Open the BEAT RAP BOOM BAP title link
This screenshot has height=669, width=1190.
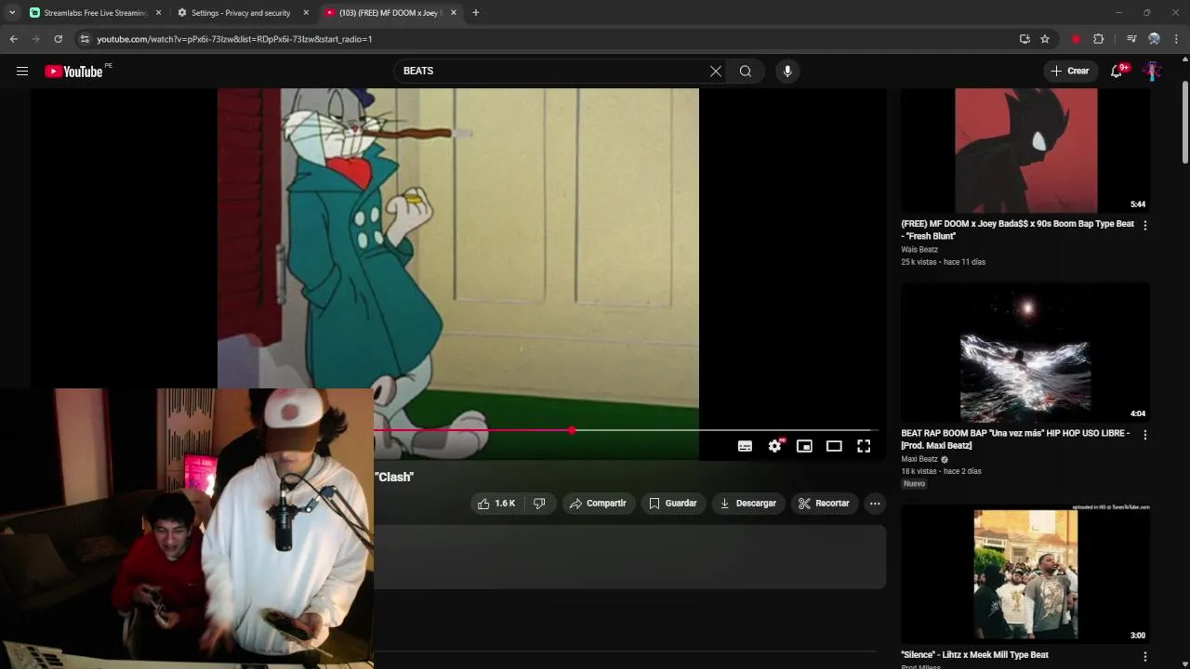point(1015,439)
